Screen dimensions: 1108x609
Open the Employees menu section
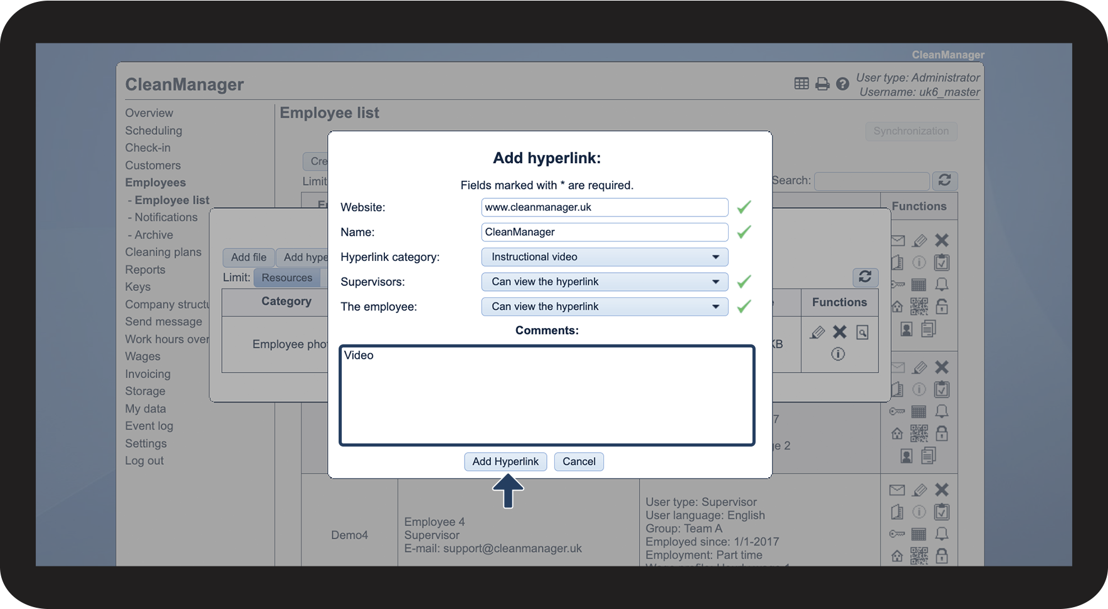tap(156, 183)
